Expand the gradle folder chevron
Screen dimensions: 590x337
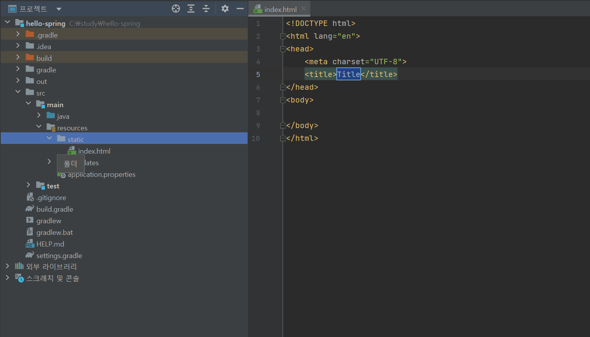[x=18, y=69]
